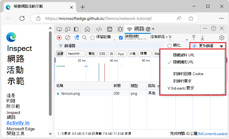229x139 pixels.
Task: Click the page vertical scrollbar thumb
Action: (50, 74)
